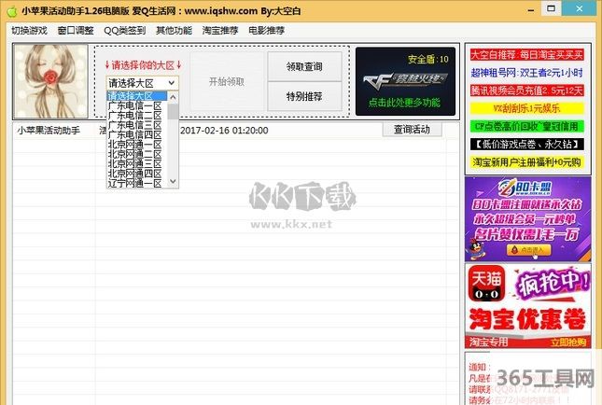The height and width of the screenshot is (405, 602).
Task: Collapse the 请选择大区 combo box arrow
Action: [170, 83]
